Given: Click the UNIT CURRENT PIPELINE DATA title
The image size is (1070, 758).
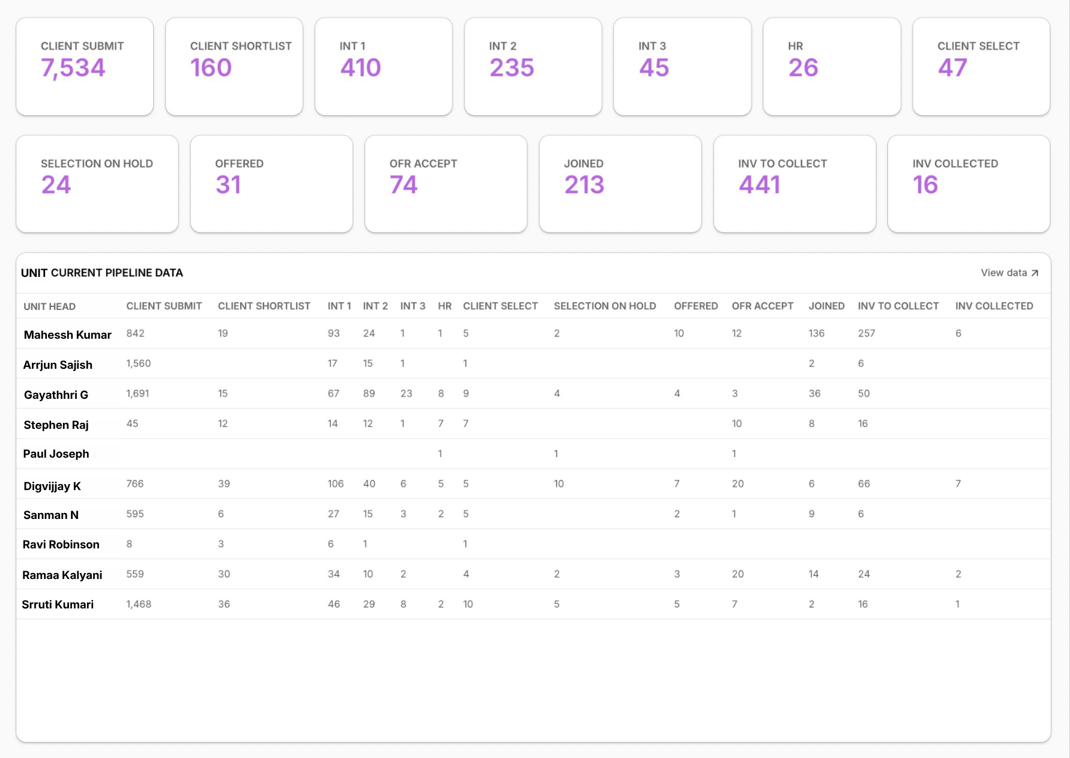Looking at the screenshot, I should tap(102, 273).
